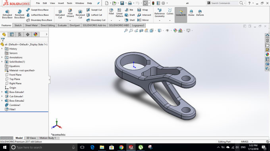The image size is (270, 151).
Task: Open the File menu
Action: (x=38, y=3)
